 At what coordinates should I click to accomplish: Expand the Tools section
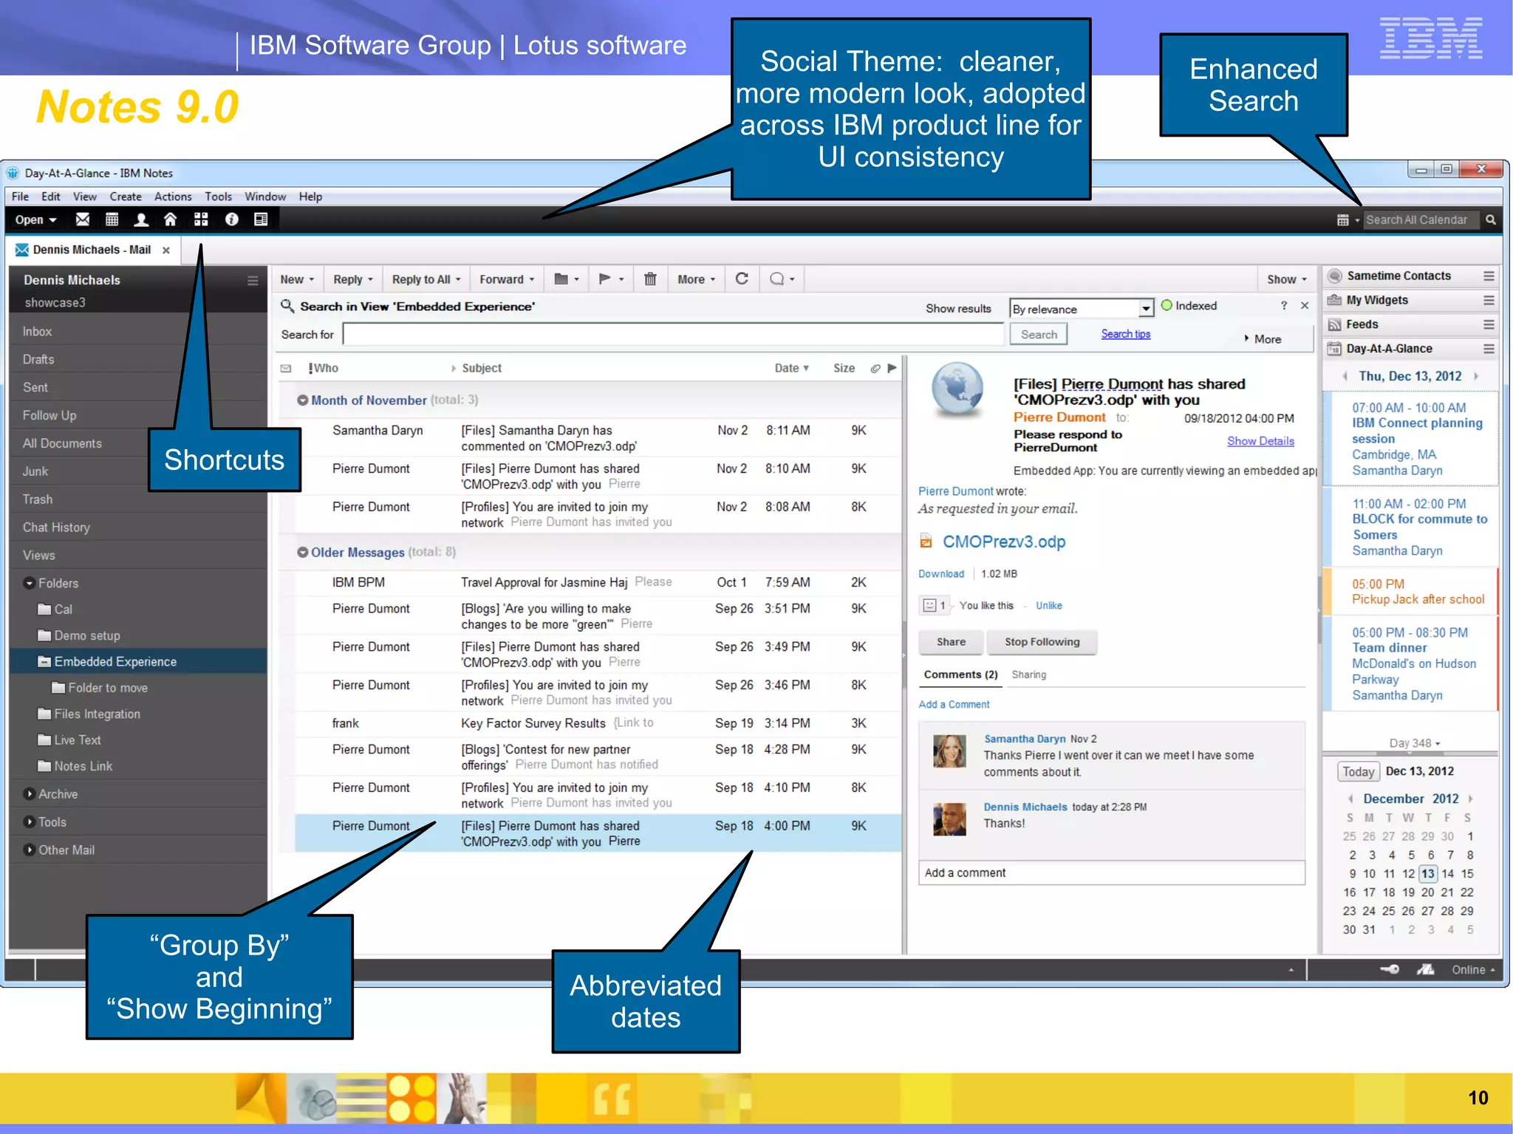[x=30, y=822]
